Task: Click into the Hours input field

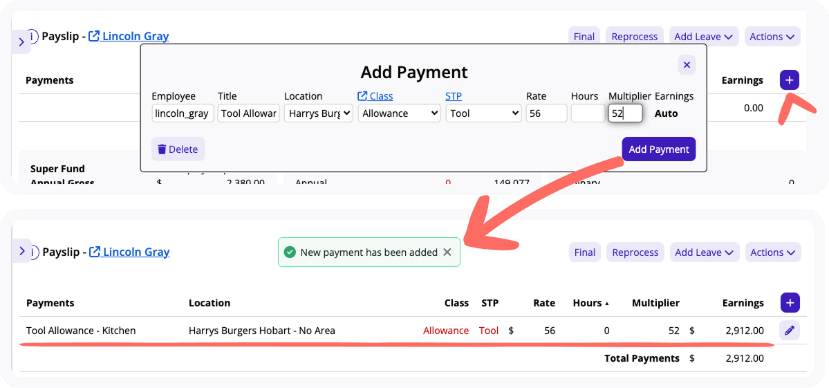Action: tap(588, 113)
